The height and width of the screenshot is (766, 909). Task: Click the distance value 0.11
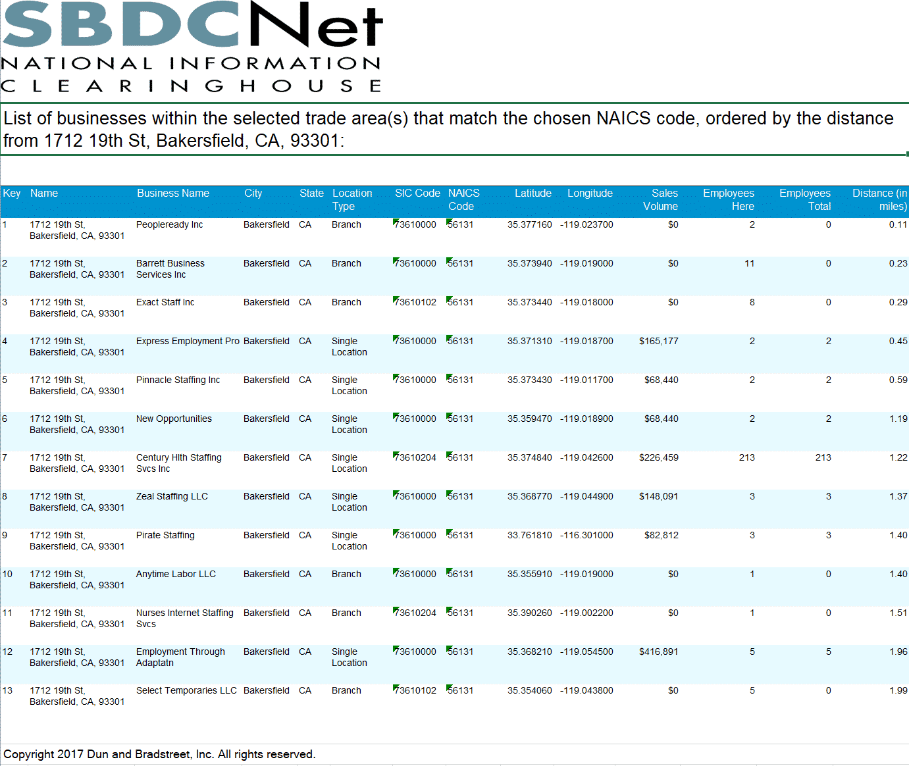click(x=898, y=225)
